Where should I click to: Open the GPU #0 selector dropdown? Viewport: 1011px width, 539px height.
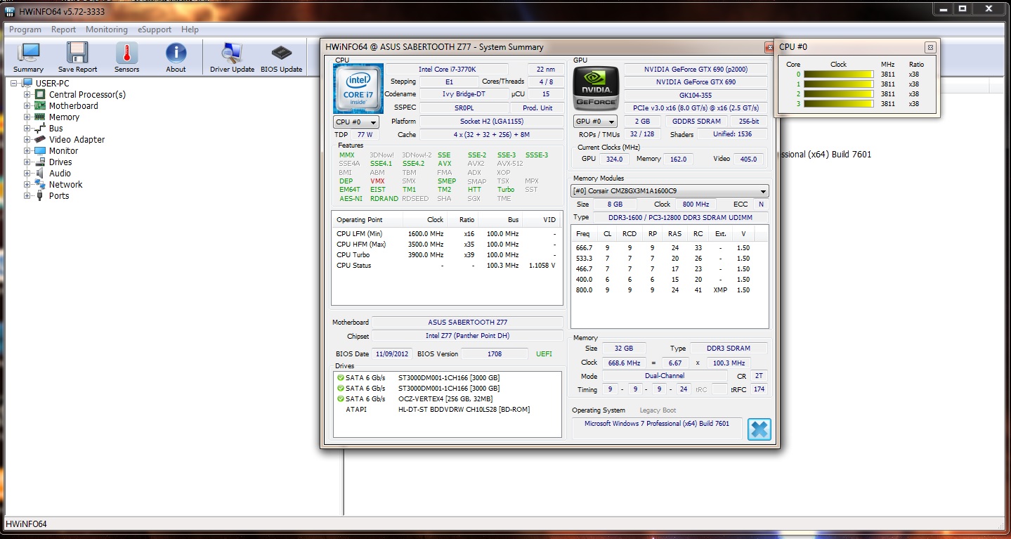coord(595,121)
